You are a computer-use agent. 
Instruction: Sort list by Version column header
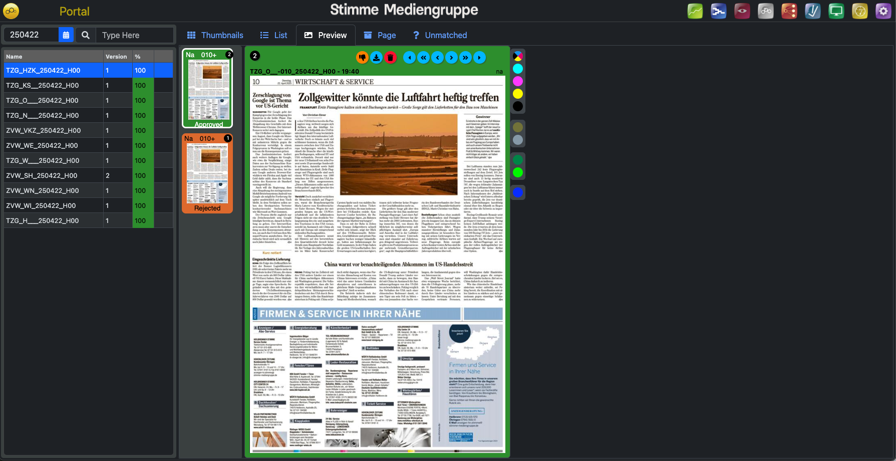coord(116,57)
